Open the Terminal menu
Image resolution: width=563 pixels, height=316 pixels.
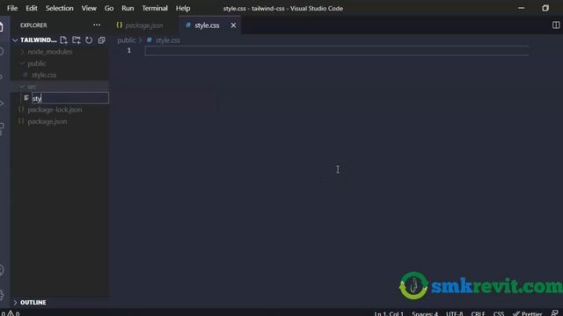(x=155, y=8)
